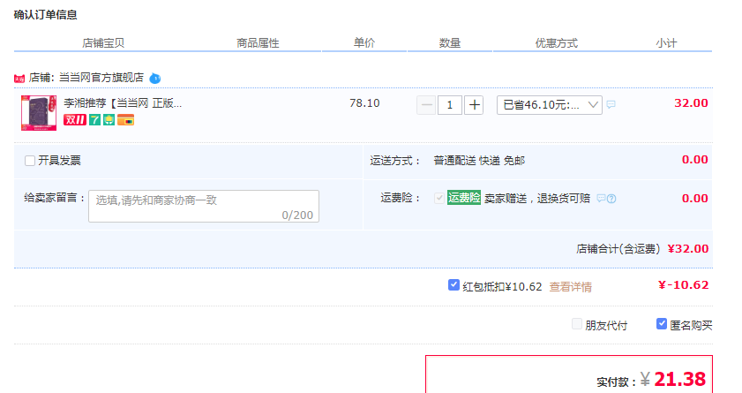
Task: Open the book product thumbnail
Action: (x=39, y=113)
